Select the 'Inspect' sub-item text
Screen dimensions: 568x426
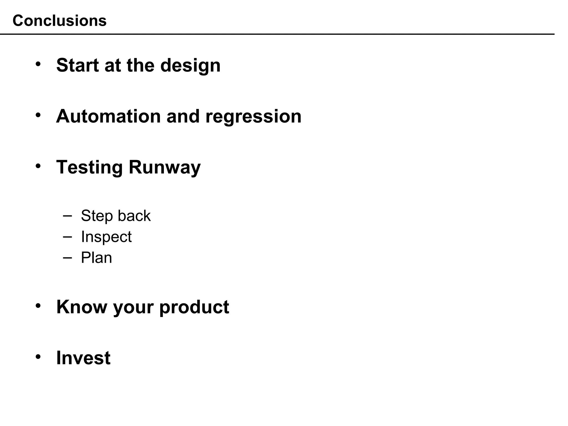(106, 237)
